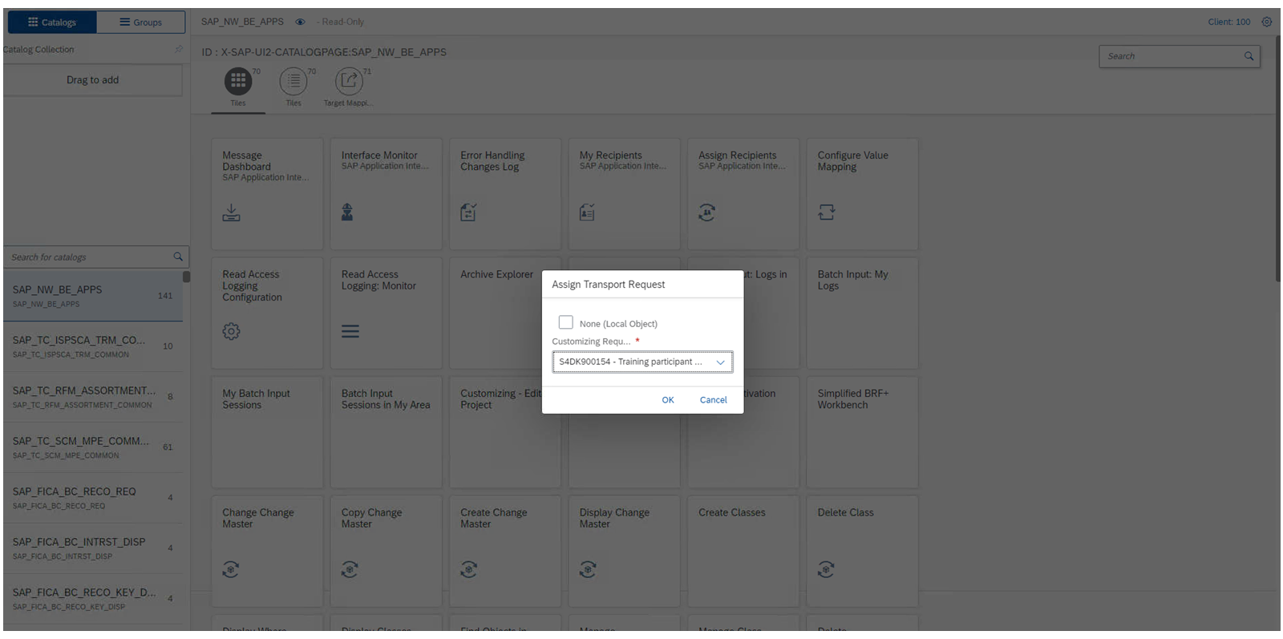Click the Message Dashboard download icon
1283x639 pixels.
pyautogui.click(x=231, y=212)
